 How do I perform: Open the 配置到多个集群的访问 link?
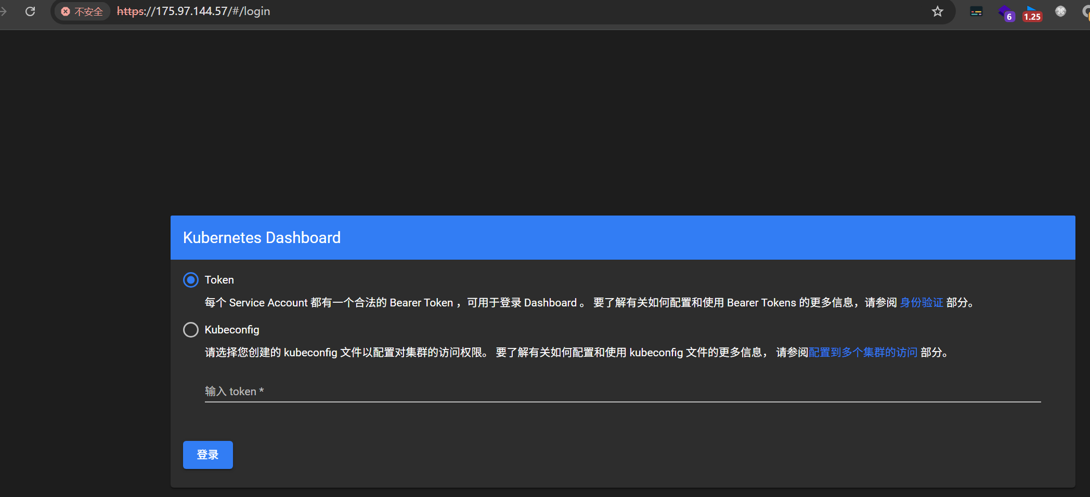point(863,353)
